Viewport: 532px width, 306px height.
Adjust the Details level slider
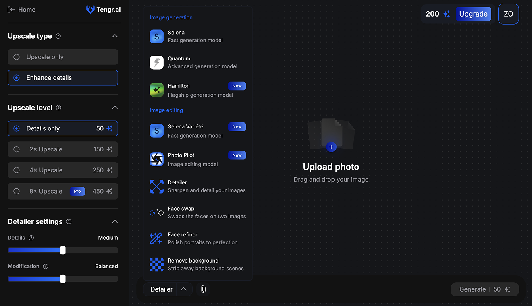point(62,250)
